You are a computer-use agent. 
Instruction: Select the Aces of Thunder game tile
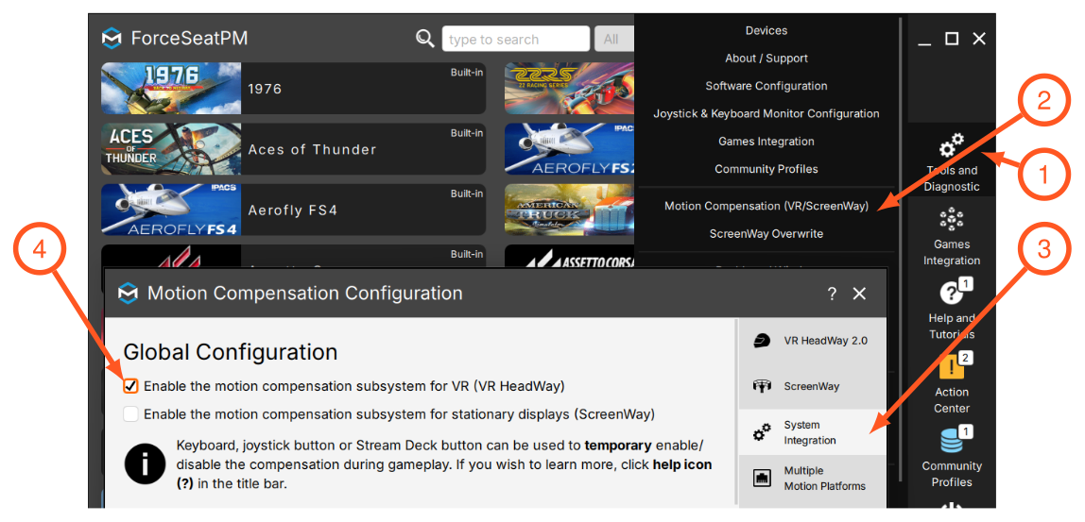[x=293, y=148]
